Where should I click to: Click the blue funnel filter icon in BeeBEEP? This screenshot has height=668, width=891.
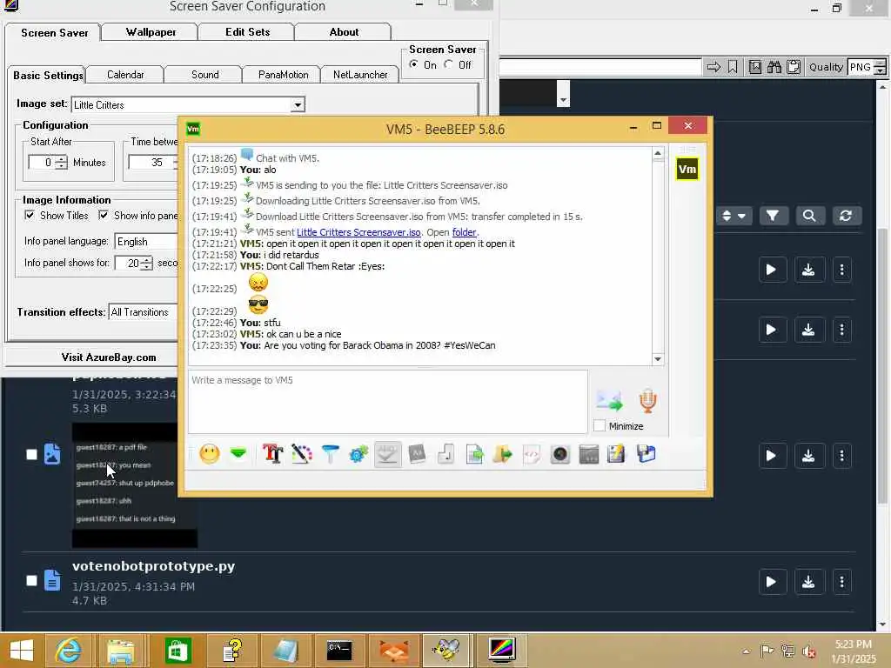330,454
